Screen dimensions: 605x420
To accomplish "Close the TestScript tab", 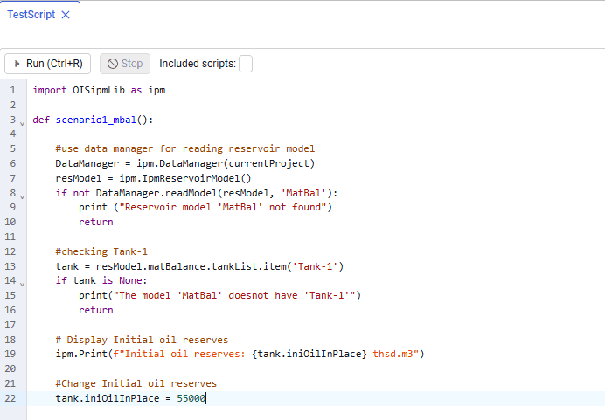I will coord(66,15).
